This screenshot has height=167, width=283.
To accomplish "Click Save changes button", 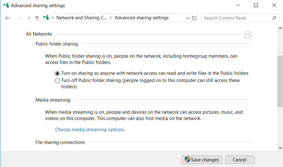I will coord(202,160).
